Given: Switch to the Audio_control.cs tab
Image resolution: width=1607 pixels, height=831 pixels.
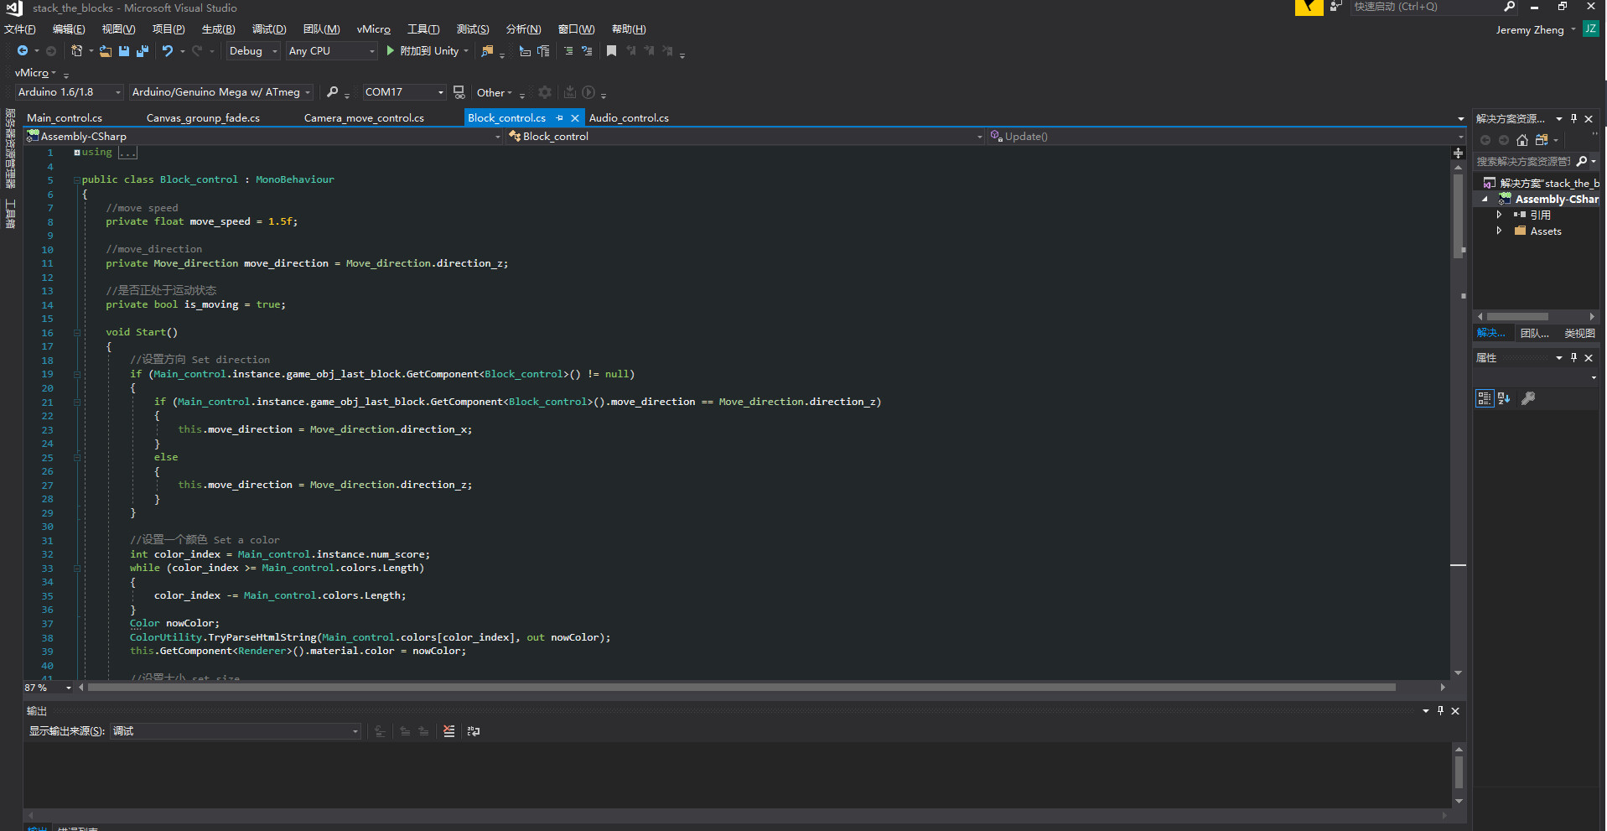Looking at the screenshot, I should pyautogui.click(x=629, y=117).
